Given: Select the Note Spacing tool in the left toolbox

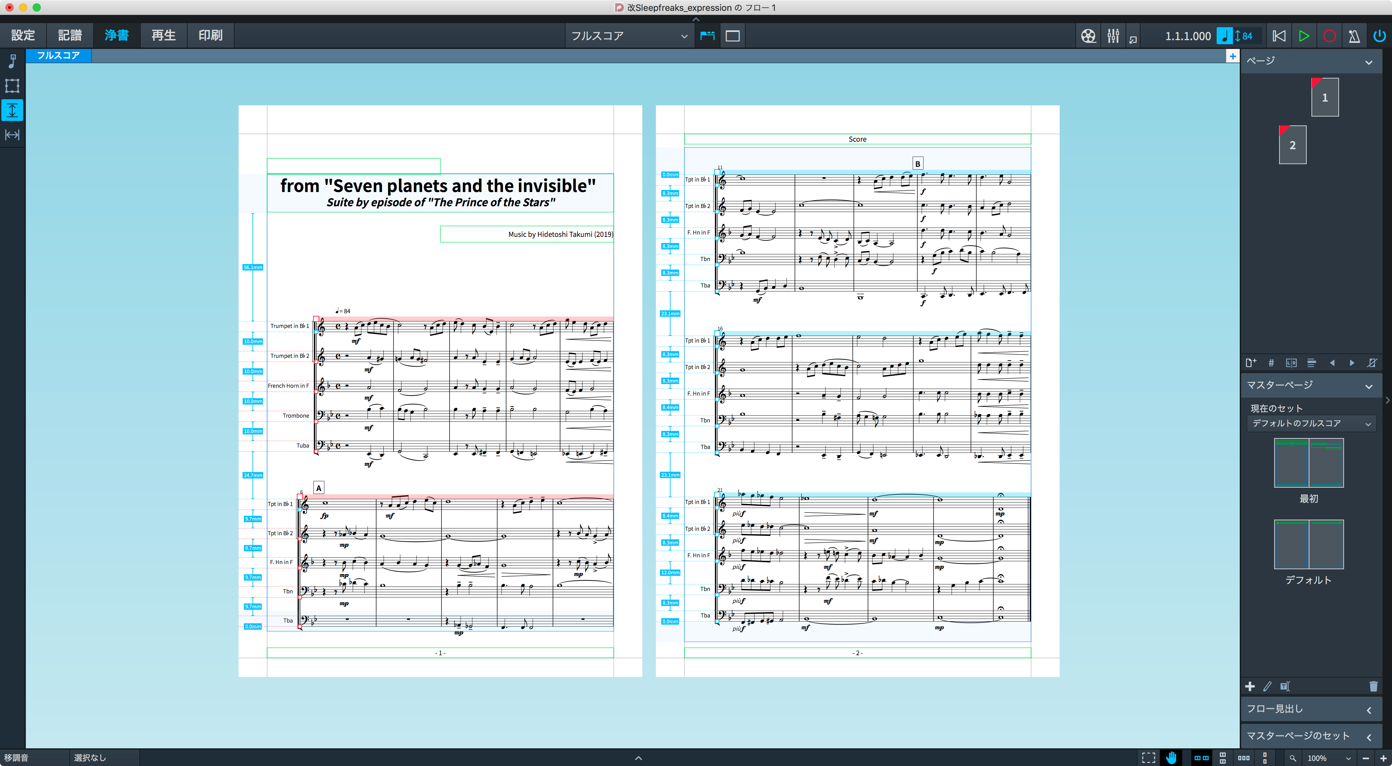Looking at the screenshot, I should point(12,135).
